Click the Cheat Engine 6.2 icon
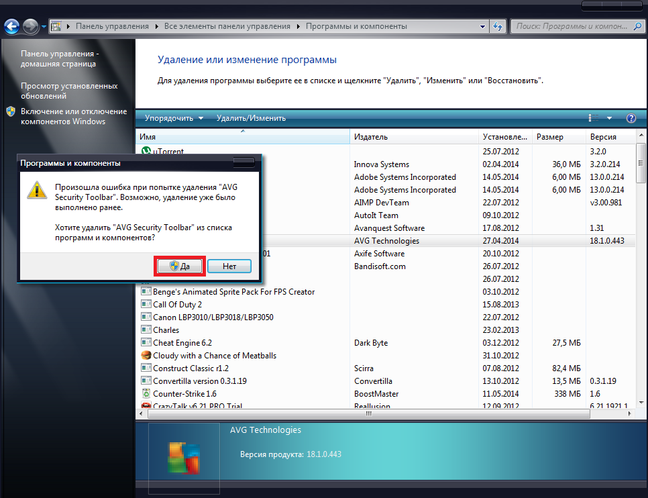This screenshot has height=498, width=648. coord(146,342)
